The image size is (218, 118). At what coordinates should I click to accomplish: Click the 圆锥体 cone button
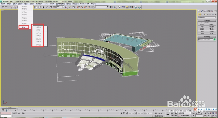click(x=211, y=25)
